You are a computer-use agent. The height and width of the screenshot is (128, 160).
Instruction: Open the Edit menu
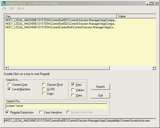(x=12, y=8)
